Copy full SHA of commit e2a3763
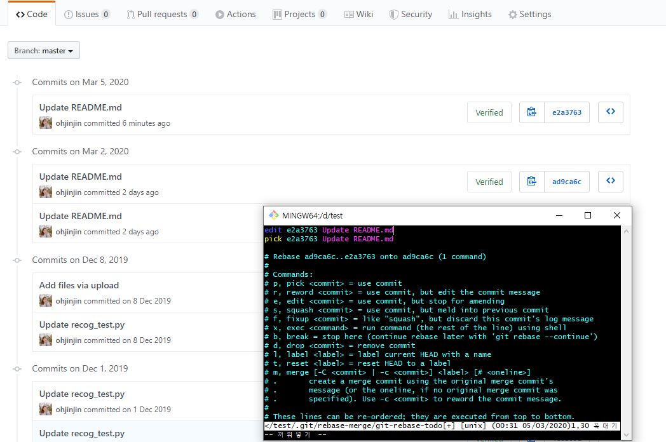666x442 pixels. [531, 112]
